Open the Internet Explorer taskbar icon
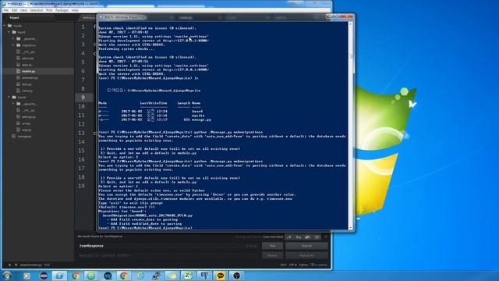This screenshot has width=499, height=281. point(140,276)
